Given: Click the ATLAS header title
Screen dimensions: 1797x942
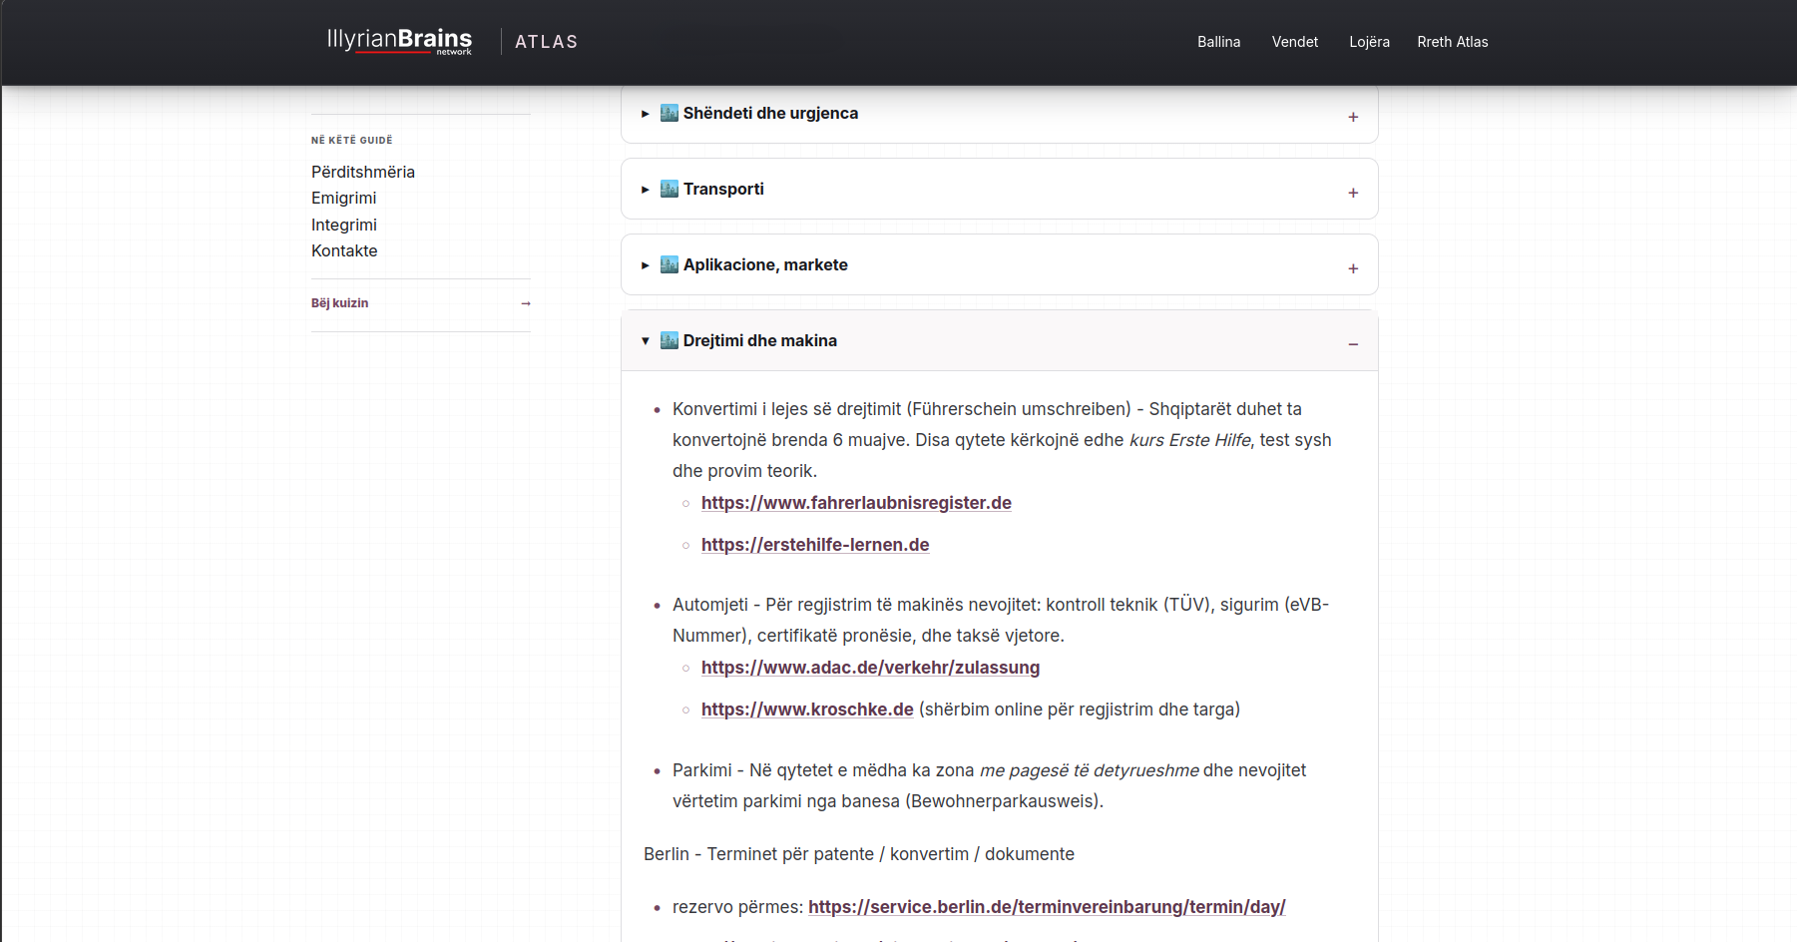Looking at the screenshot, I should [x=546, y=42].
